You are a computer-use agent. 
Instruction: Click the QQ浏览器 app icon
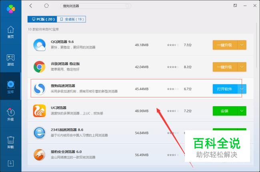[x=40, y=45]
